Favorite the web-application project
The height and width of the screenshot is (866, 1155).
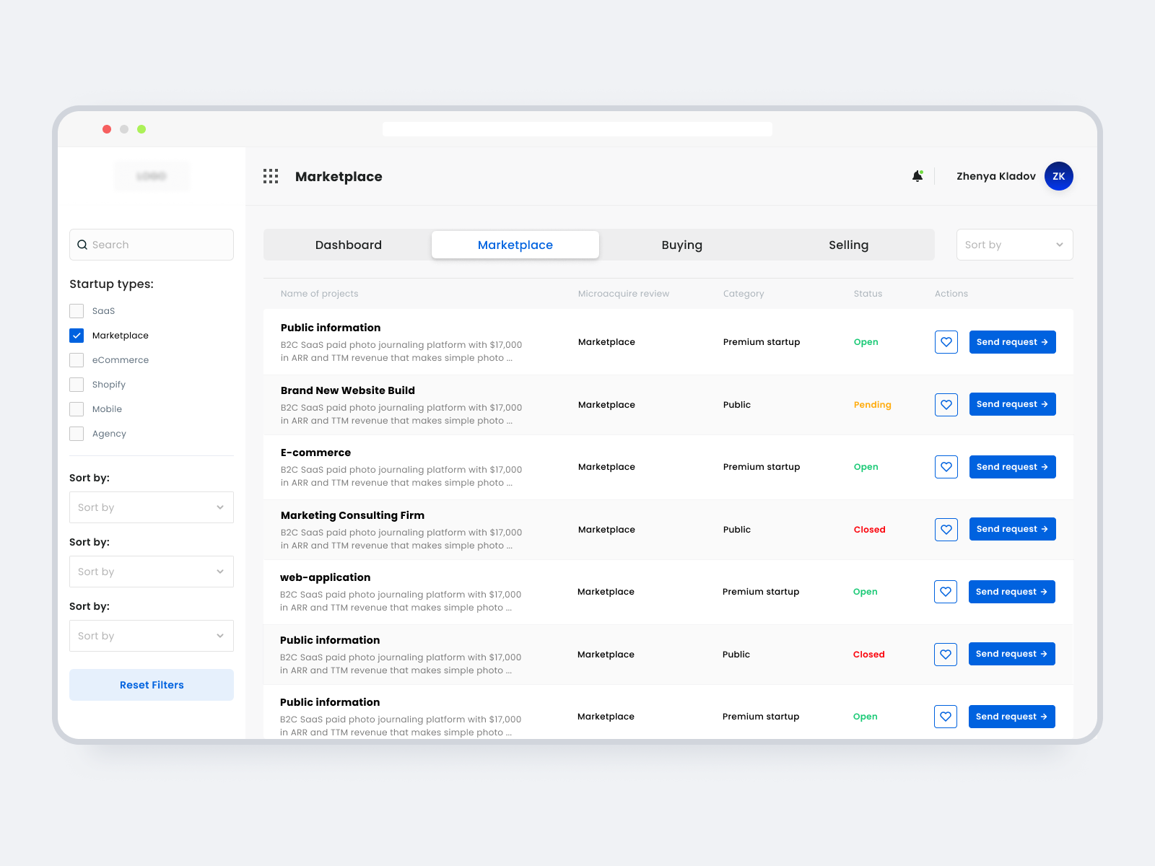[946, 592]
